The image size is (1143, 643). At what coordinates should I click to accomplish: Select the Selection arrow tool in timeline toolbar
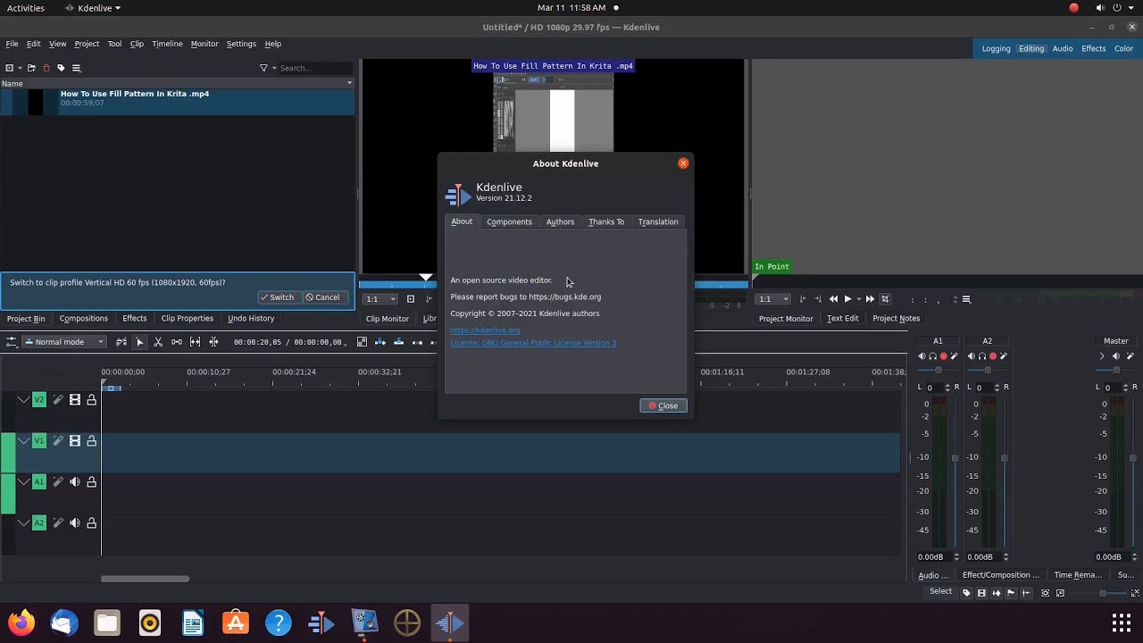point(139,342)
